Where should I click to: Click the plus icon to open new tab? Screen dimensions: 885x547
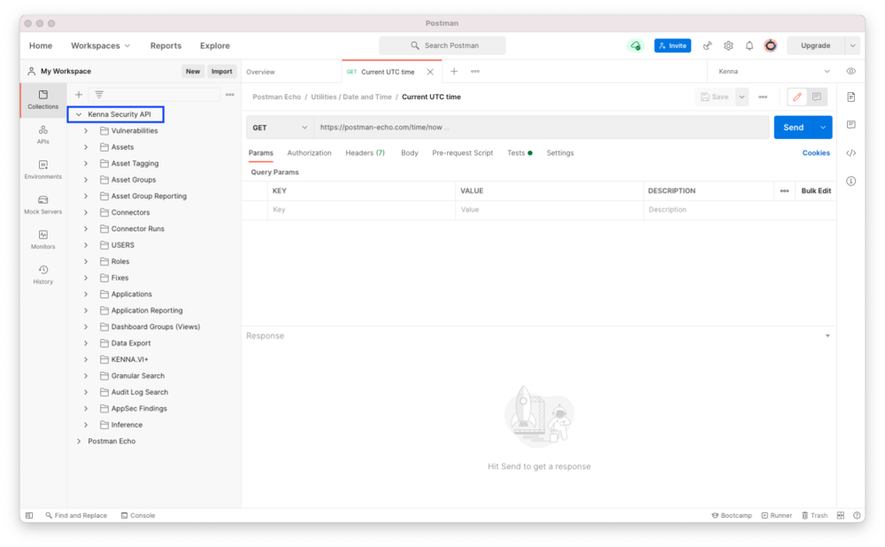(454, 71)
